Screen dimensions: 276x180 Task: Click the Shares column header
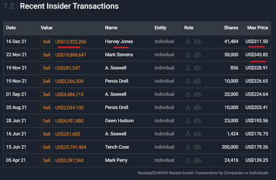[231, 28]
